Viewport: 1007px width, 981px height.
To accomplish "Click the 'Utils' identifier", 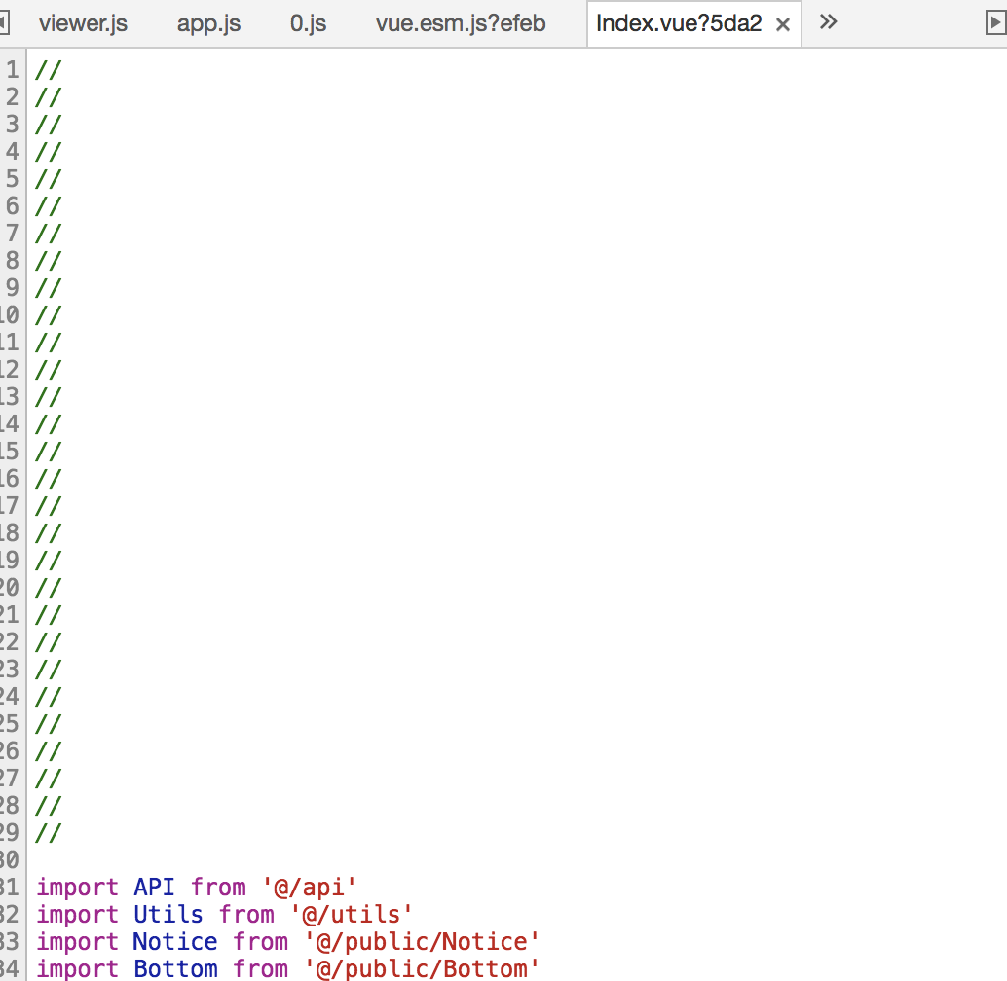I will [x=168, y=914].
